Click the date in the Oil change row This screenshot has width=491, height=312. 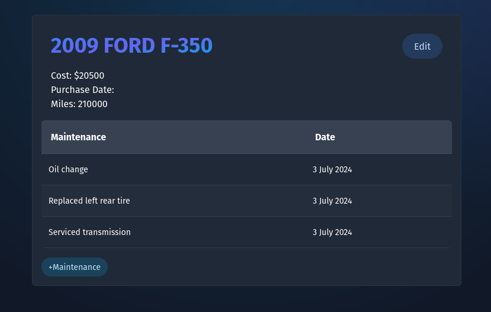tap(332, 169)
